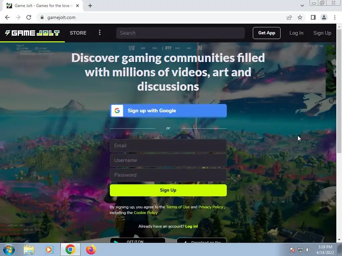Reload the page
Screen dimensions: 342x256
(29, 17)
